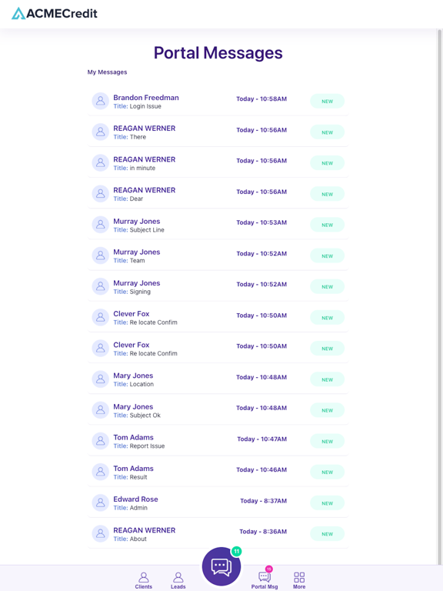Click the green 11 notification badge
Image resolution: width=443 pixels, height=591 pixels.
[x=236, y=552]
